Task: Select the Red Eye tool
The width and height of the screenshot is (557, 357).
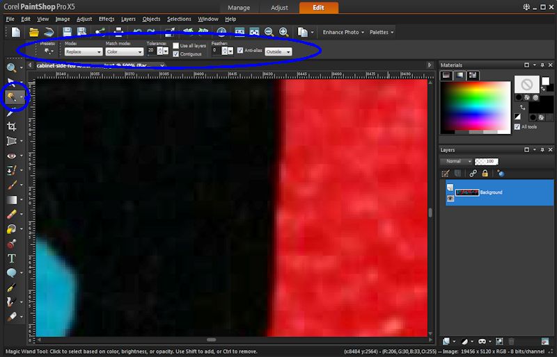Action: [12, 156]
